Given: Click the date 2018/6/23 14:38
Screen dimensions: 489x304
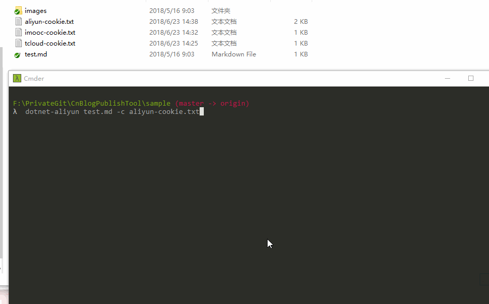Looking at the screenshot, I should pos(174,21).
